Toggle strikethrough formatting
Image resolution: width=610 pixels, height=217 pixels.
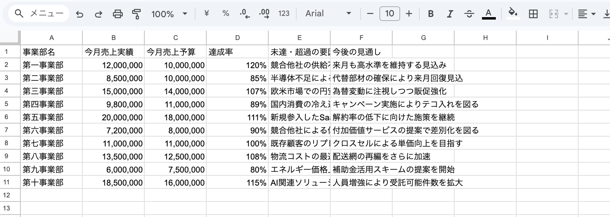469,14
